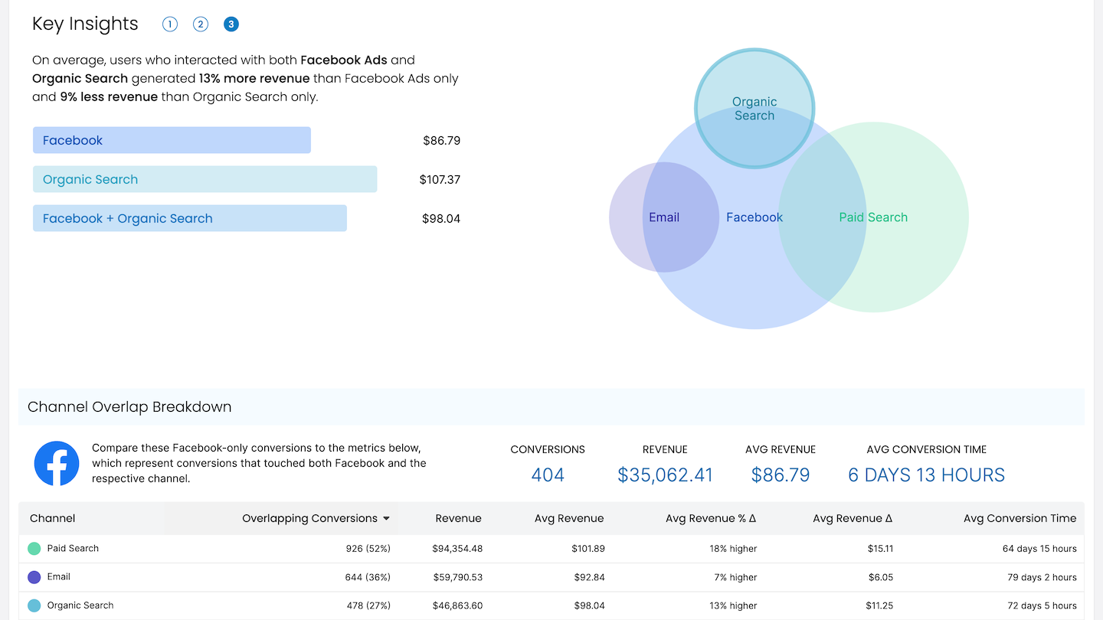Click the Channel column header
Viewport: 1103px width, 620px height.
click(x=53, y=518)
